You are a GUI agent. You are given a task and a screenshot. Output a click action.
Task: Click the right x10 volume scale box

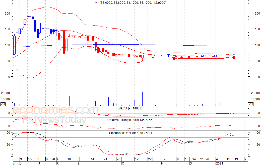tap(251, 104)
